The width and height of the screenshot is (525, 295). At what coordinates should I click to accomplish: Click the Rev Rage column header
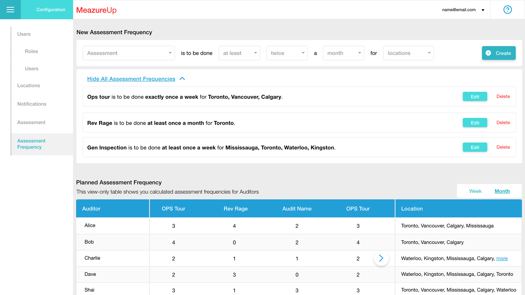(235, 209)
